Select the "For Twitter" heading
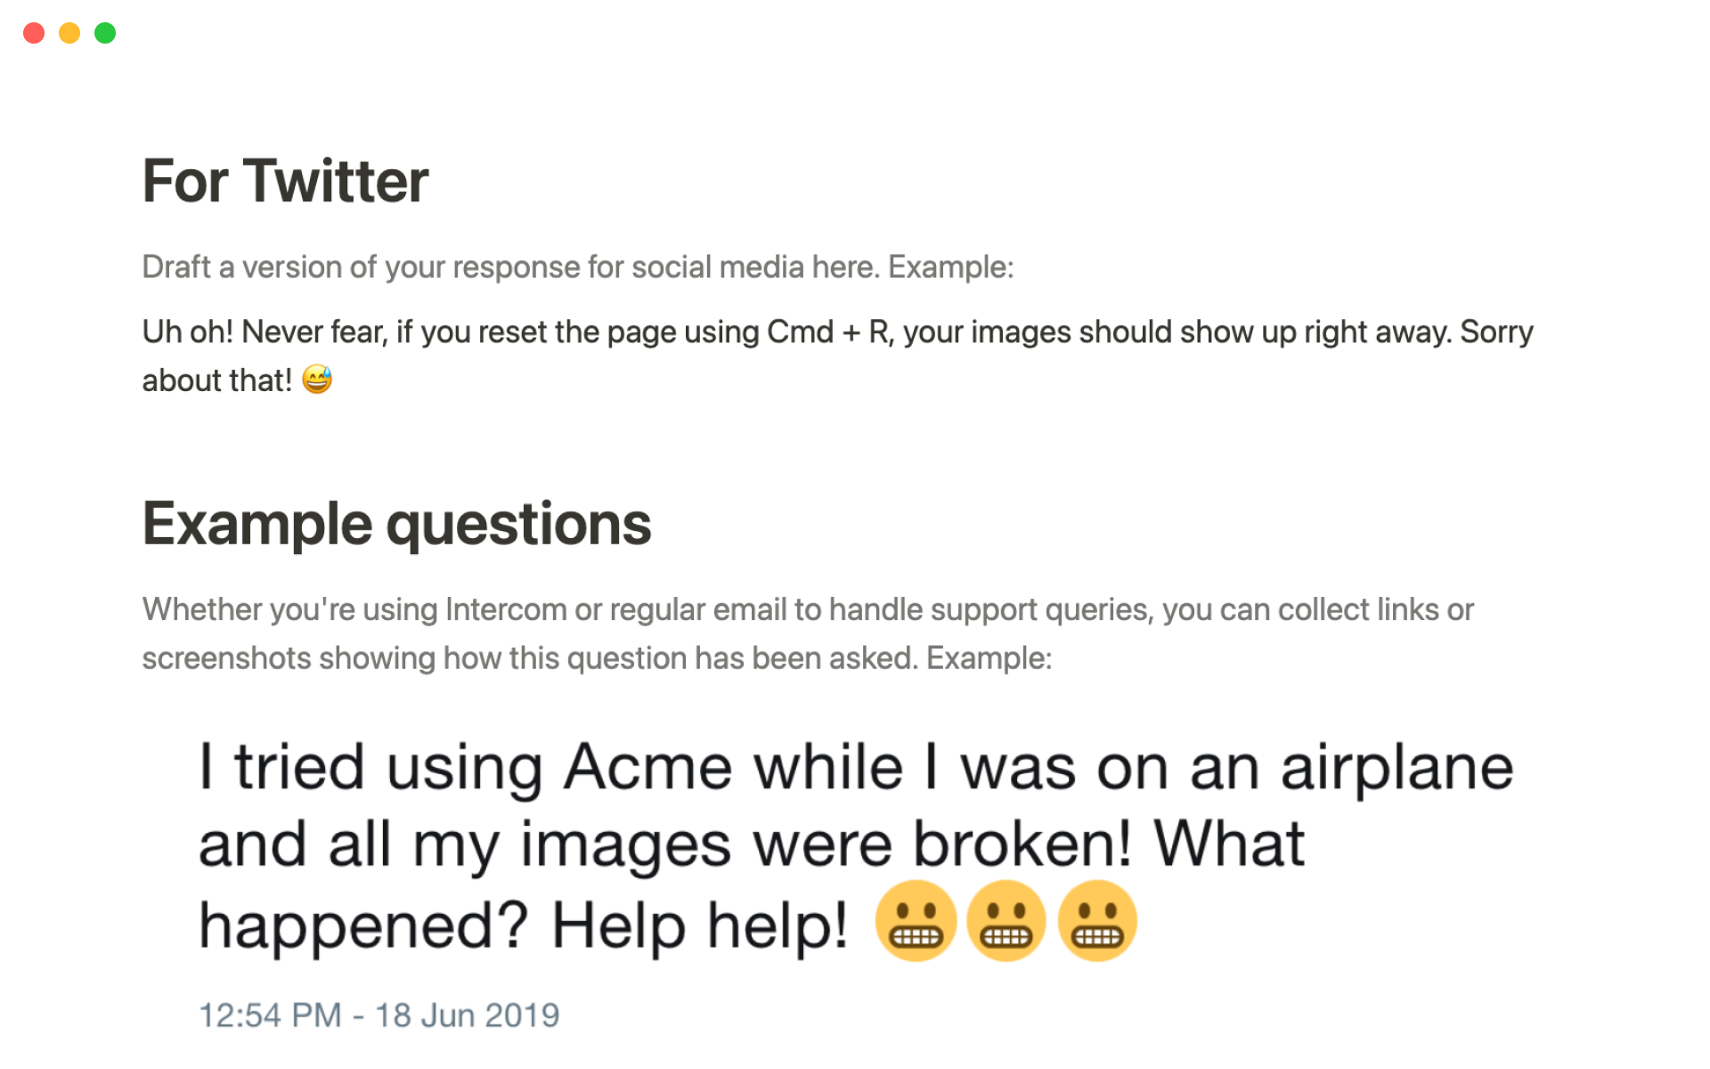This screenshot has width=1710, height=1069. pyautogui.click(x=285, y=181)
